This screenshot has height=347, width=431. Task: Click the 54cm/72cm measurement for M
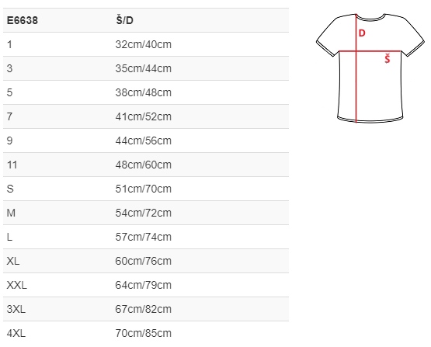click(143, 213)
